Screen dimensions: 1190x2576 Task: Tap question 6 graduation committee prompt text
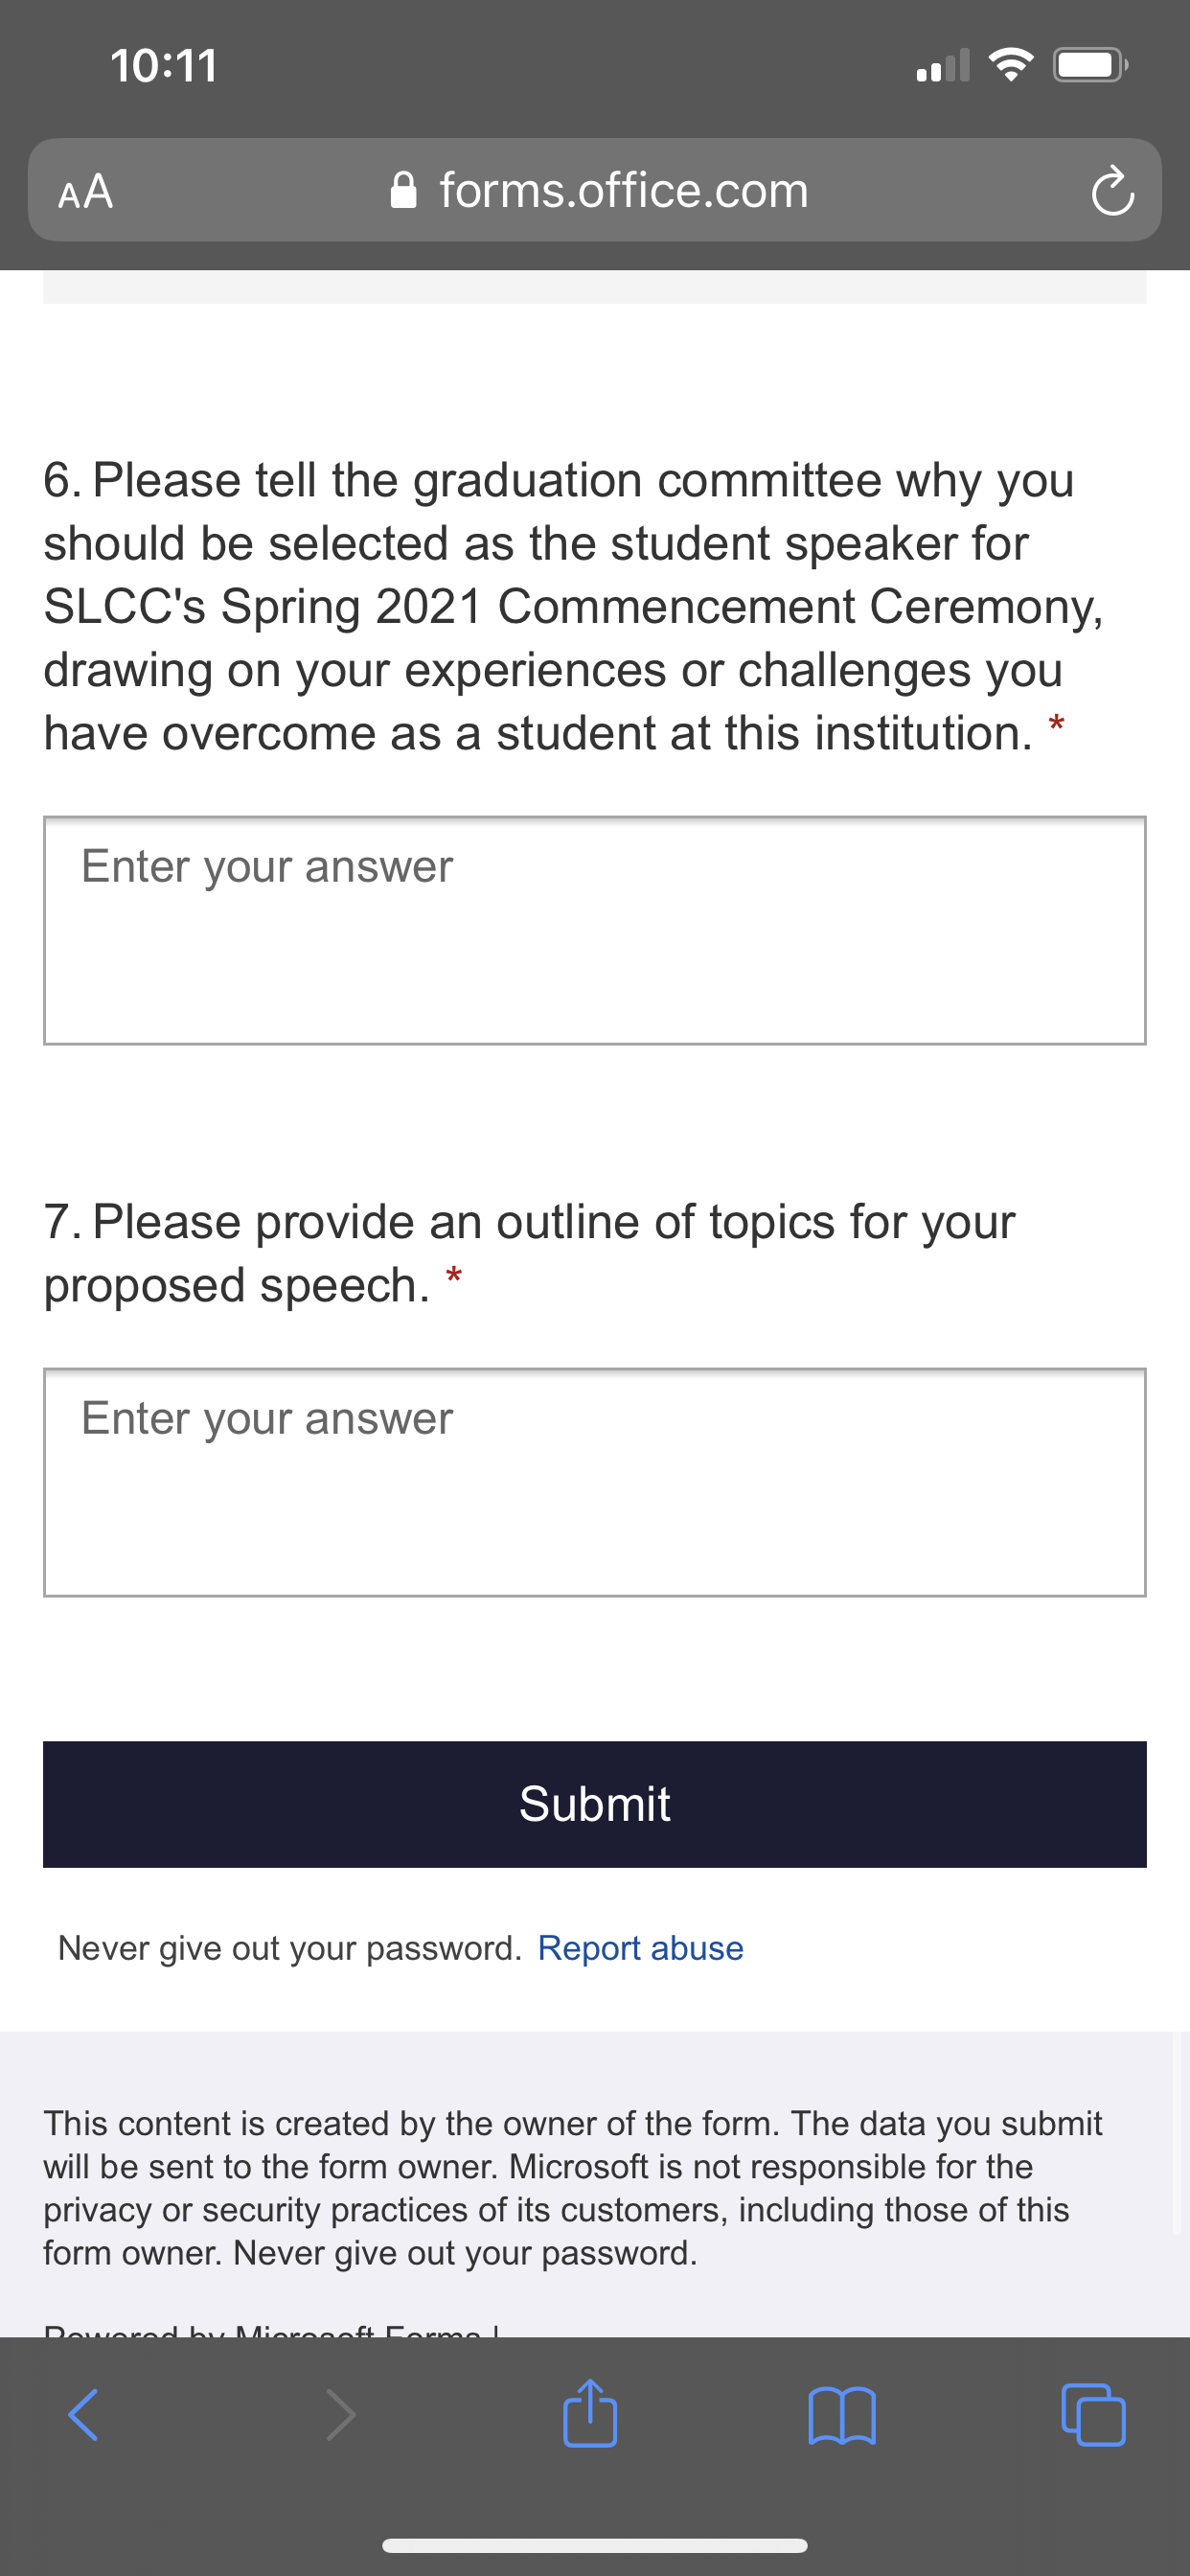[573, 606]
